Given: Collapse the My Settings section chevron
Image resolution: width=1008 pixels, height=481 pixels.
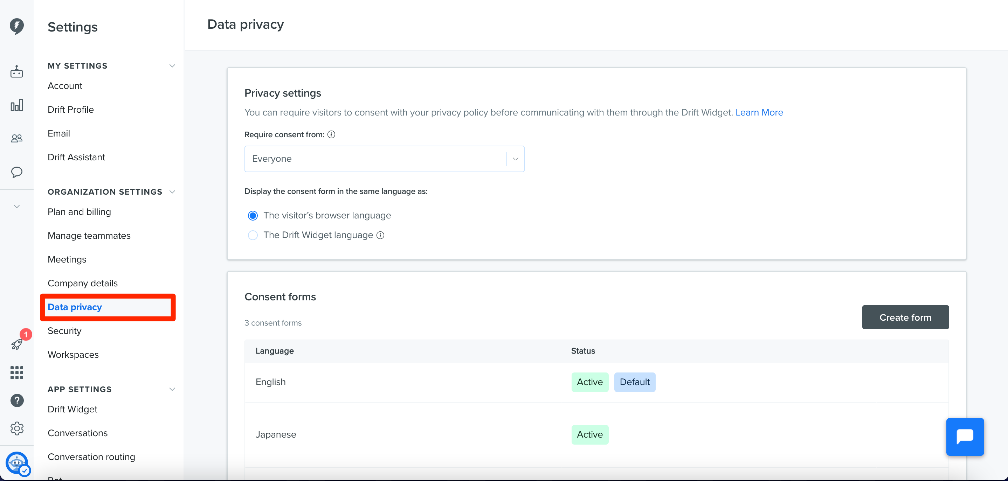Looking at the screenshot, I should (172, 66).
